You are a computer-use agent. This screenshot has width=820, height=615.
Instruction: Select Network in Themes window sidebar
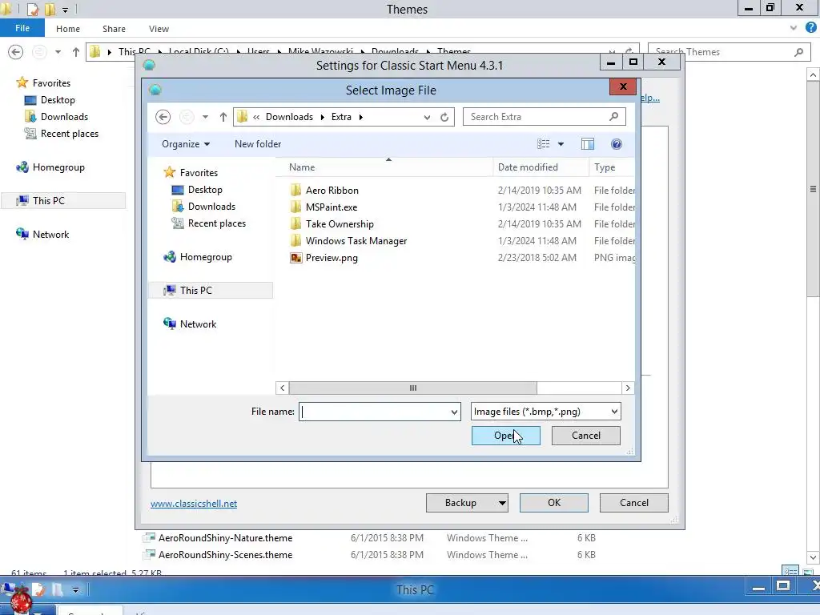(x=50, y=235)
